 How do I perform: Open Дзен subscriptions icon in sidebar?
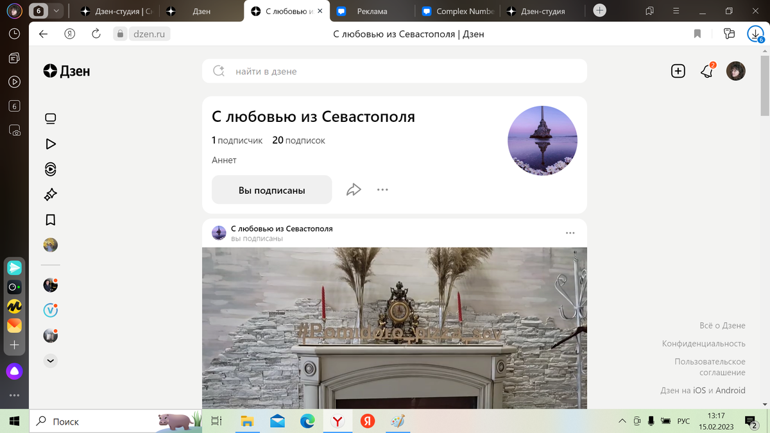49,169
